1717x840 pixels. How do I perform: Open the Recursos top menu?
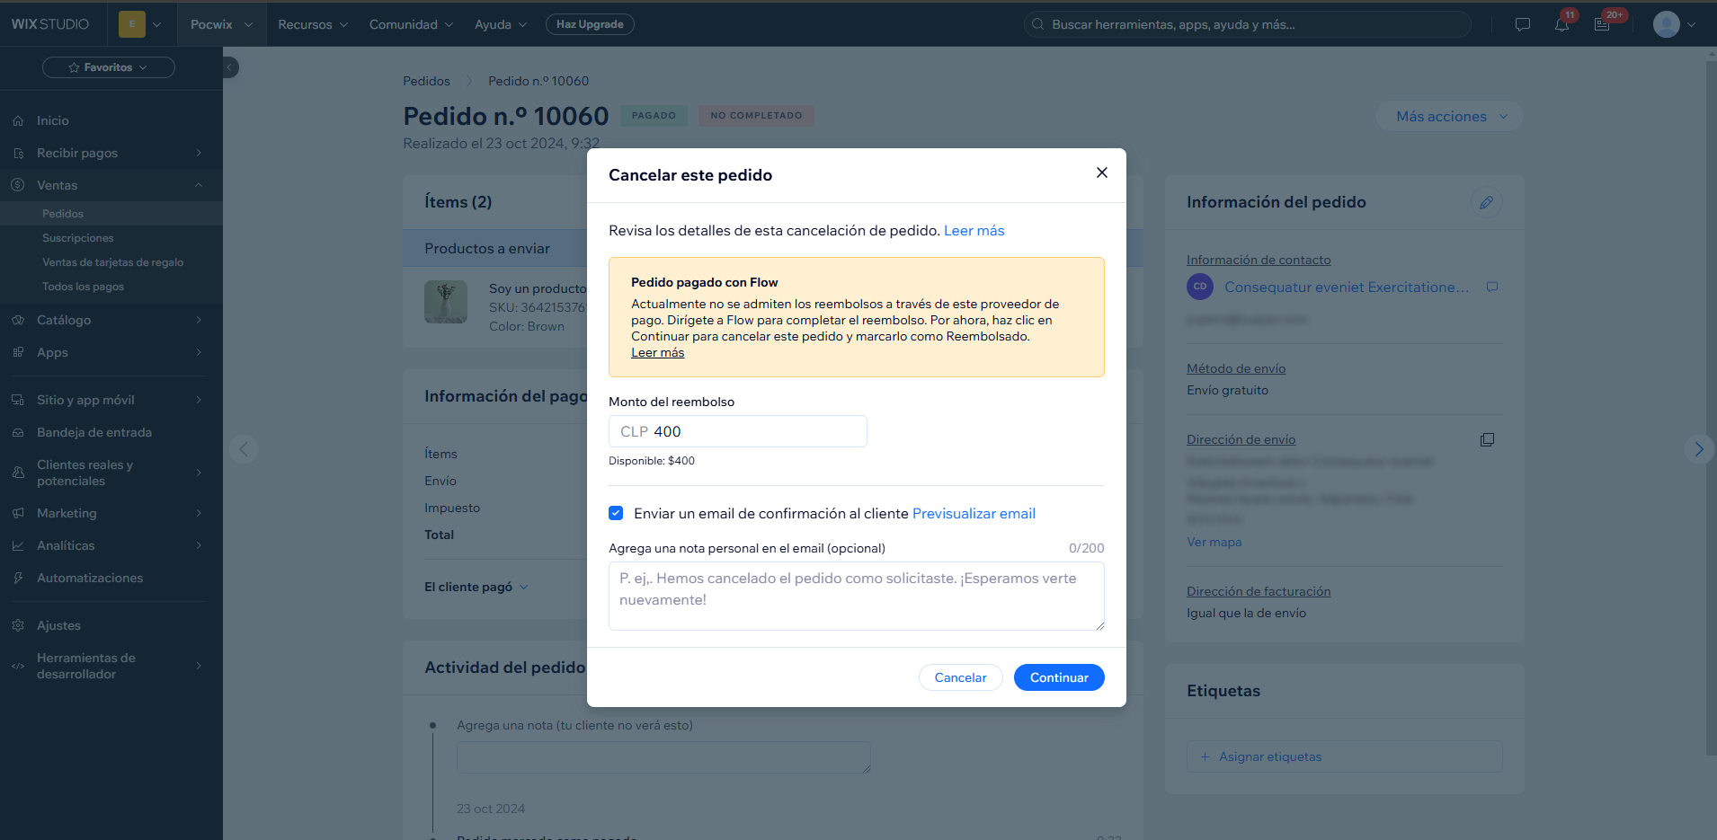[x=313, y=25]
